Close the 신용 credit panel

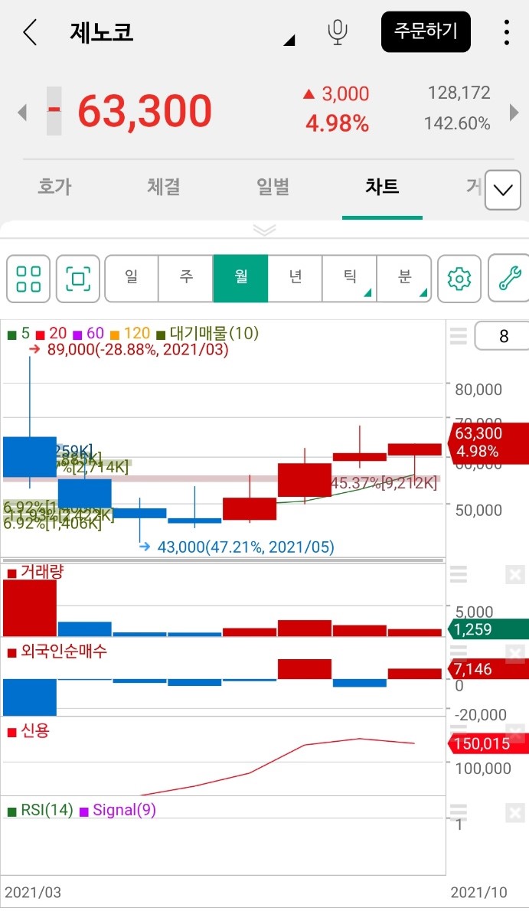tap(515, 733)
